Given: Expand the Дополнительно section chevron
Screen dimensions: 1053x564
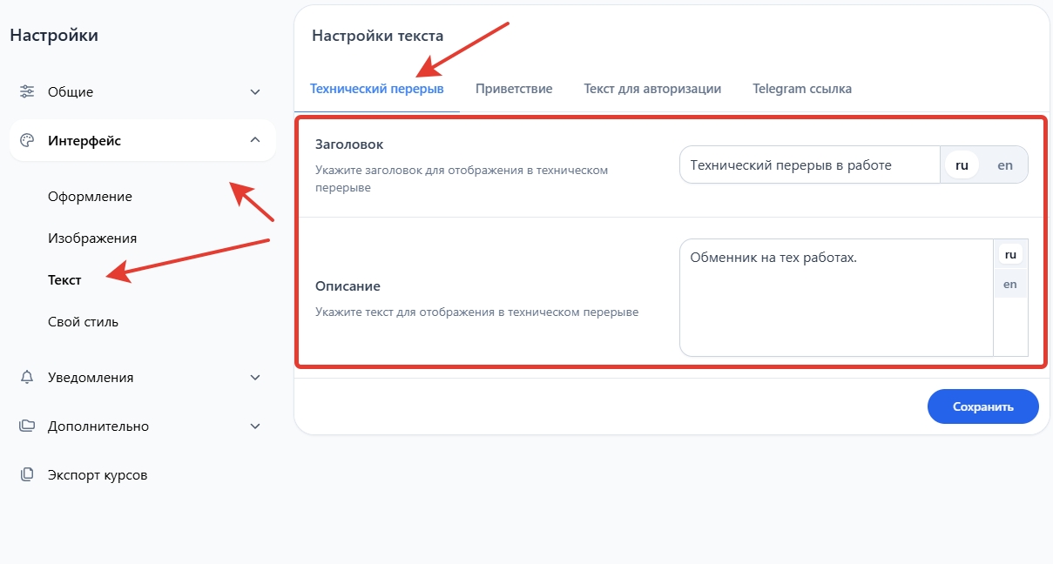Looking at the screenshot, I should tap(255, 426).
